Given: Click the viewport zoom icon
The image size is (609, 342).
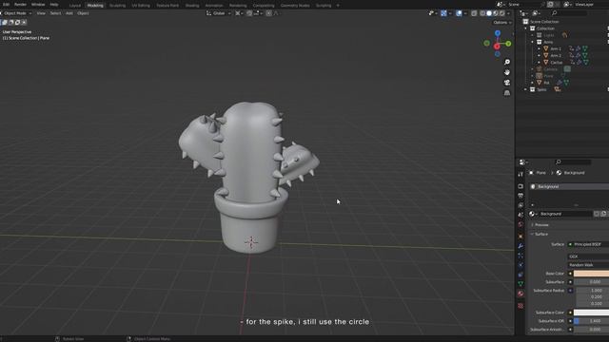Looking at the screenshot, I should coord(507,62).
